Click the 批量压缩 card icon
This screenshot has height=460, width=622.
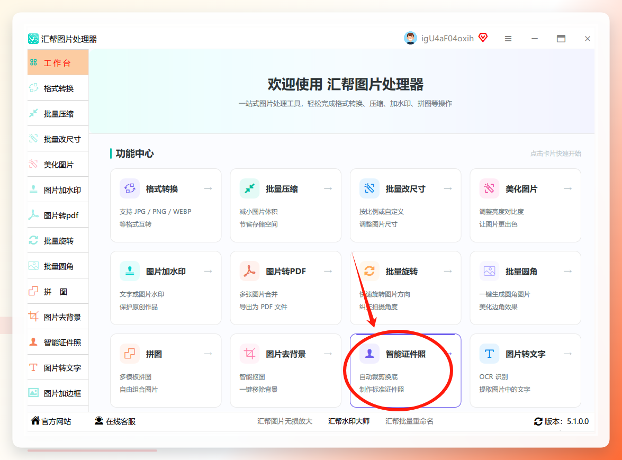[x=249, y=188]
